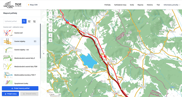
Task: Open the Pohľady menu item
Action: click(x=107, y=5)
